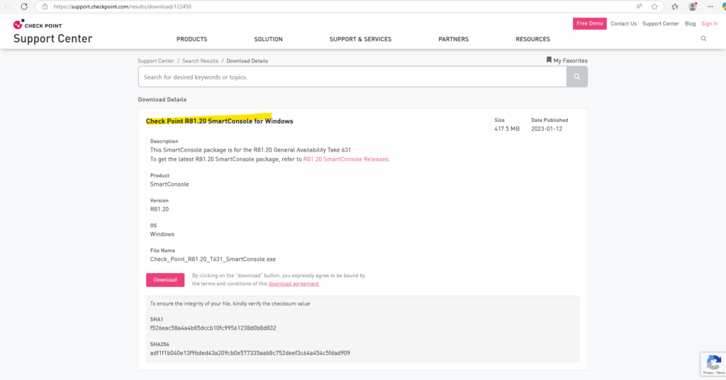Reload the page with the refresh icon

coord(24,6)
